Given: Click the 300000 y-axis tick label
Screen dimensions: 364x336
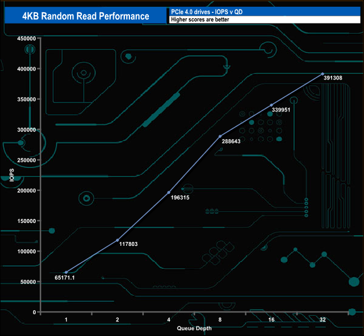Looking at the screenshot, I should (x=26, y=130).
